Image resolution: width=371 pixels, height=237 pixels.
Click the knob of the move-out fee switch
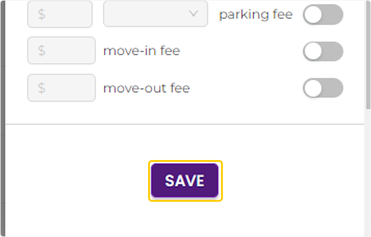click(313, 88)
